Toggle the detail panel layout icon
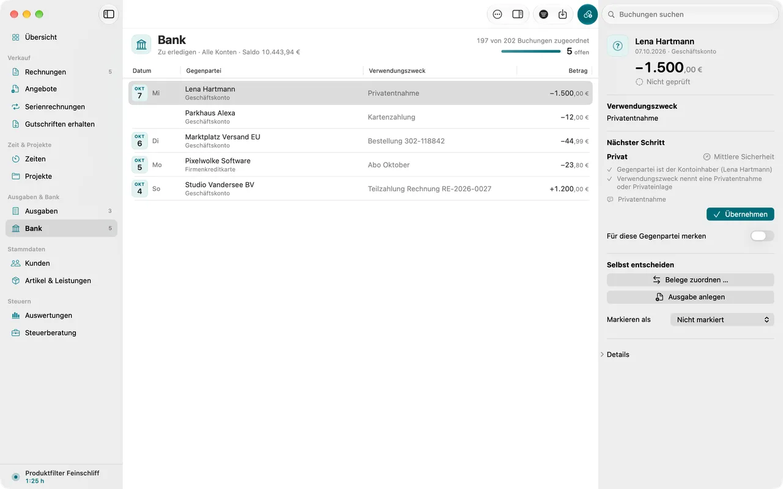Image resolution: width=783 pixels, height=489 pixels. (518, 14)
